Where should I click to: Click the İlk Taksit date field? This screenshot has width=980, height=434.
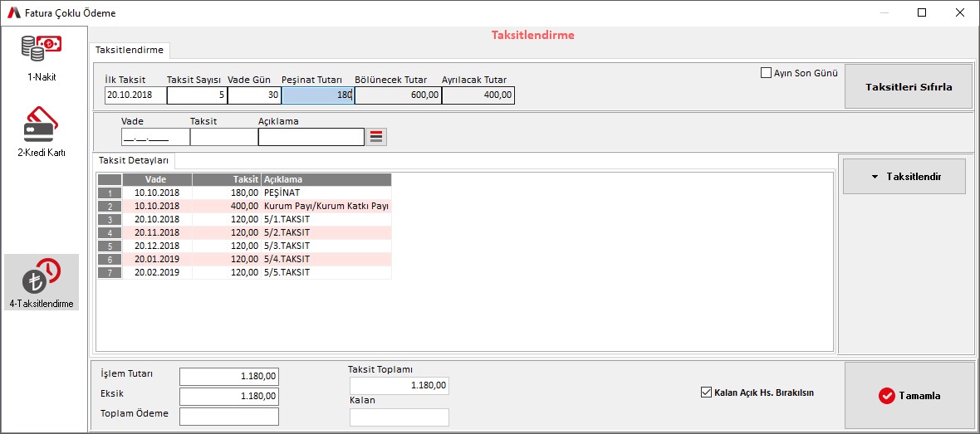coord(135,95)
